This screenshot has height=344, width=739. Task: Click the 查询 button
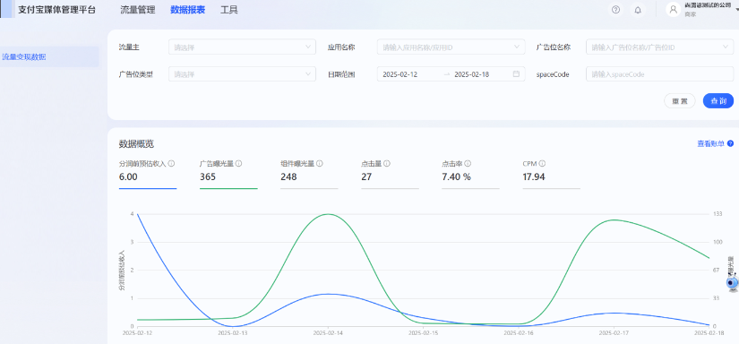click(x=718, y=101)
